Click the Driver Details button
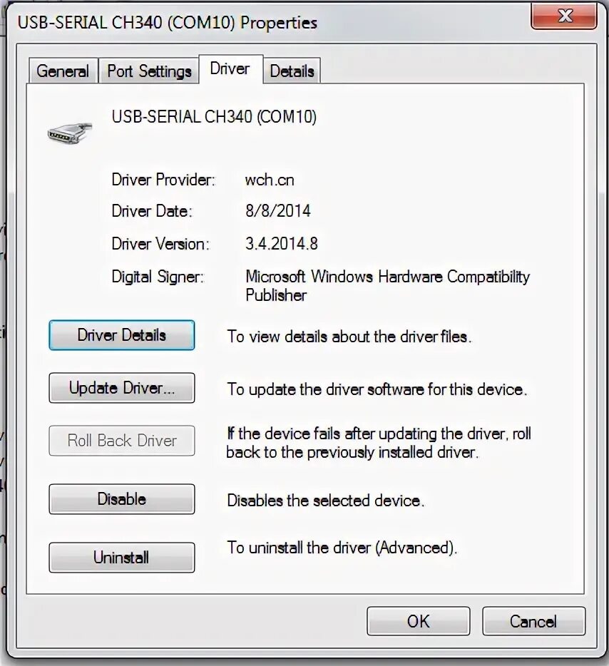This screenshot has height=666, width=609. (x=122, y=335)
